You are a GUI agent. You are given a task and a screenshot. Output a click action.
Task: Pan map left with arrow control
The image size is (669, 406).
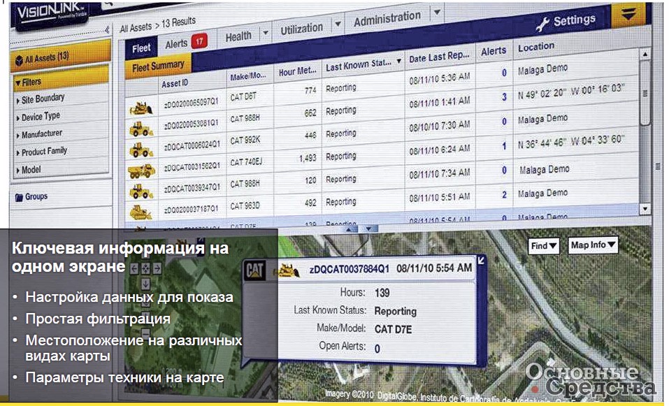pos(134,268)
